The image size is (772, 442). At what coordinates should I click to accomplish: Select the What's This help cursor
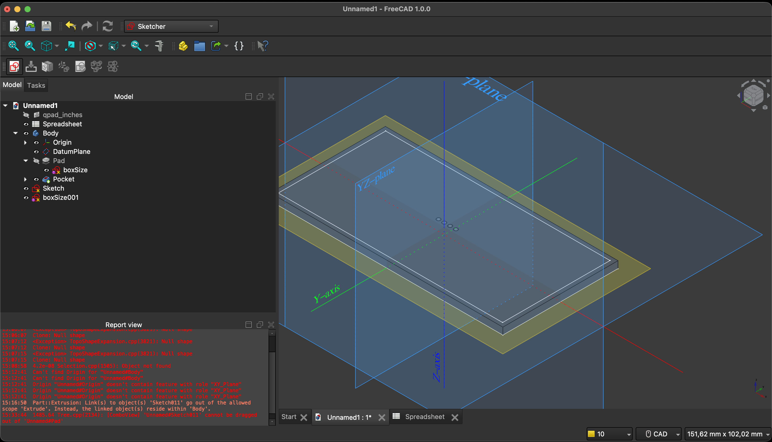click(x=263, y=45)
